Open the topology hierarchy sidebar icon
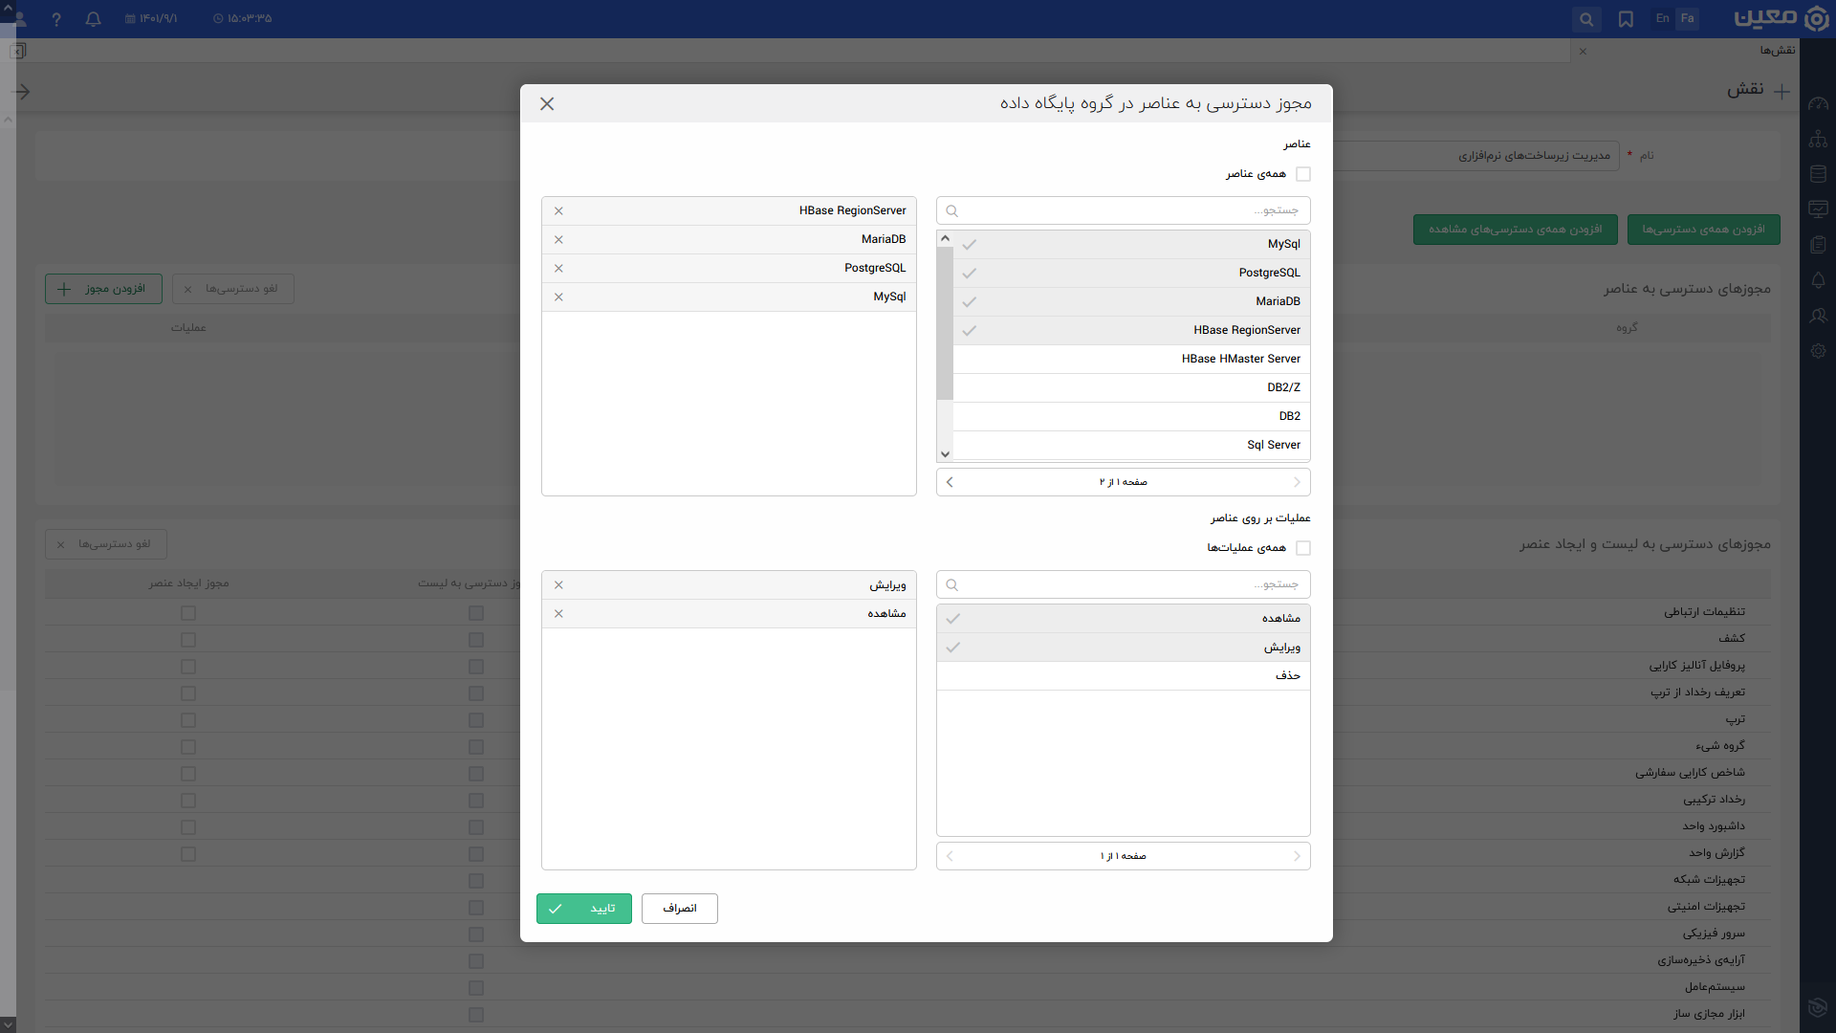This screenshot has width=1836, height=1033. pos(1818,140)
